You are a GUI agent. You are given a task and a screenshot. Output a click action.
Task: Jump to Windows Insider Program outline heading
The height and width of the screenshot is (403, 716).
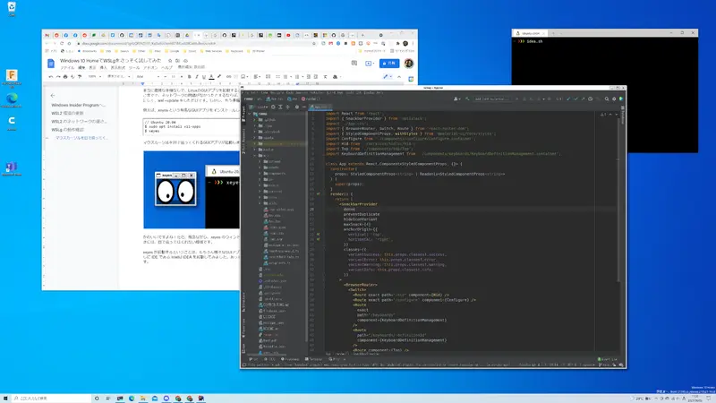pos(78,105)
